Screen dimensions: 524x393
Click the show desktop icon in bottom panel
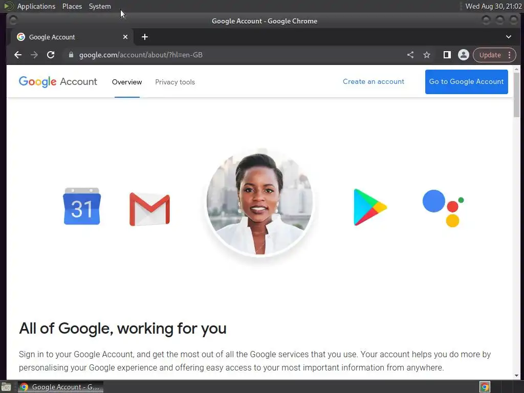pos(6,387)
